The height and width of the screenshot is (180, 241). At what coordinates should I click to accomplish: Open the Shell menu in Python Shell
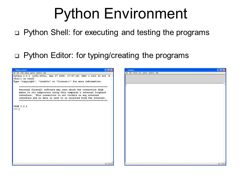[x=22, y=73]
